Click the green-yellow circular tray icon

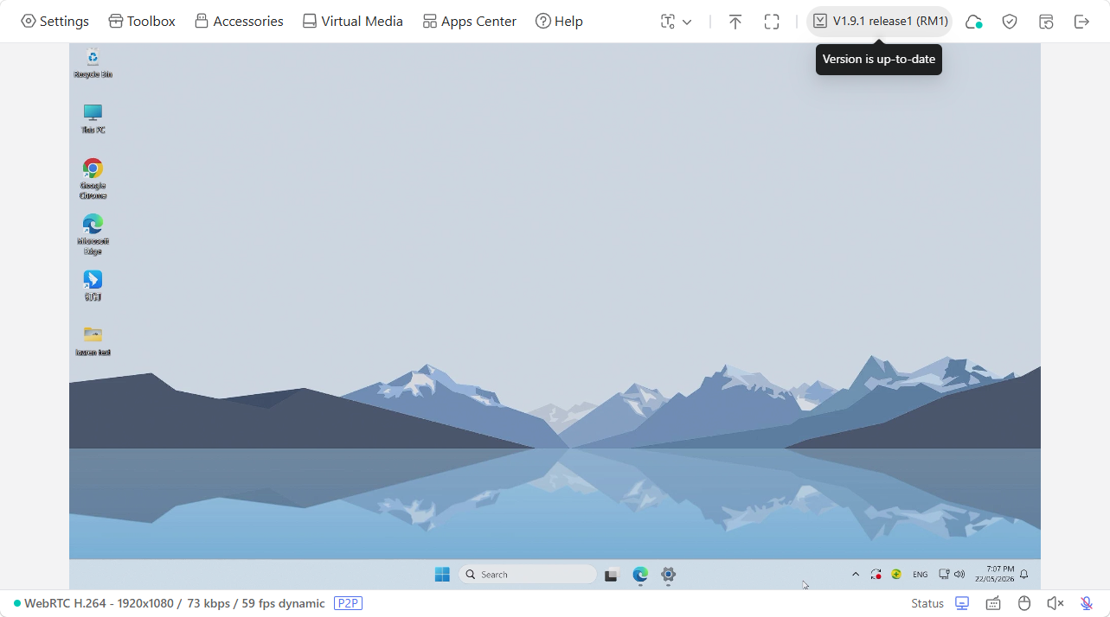coord(896,575)
